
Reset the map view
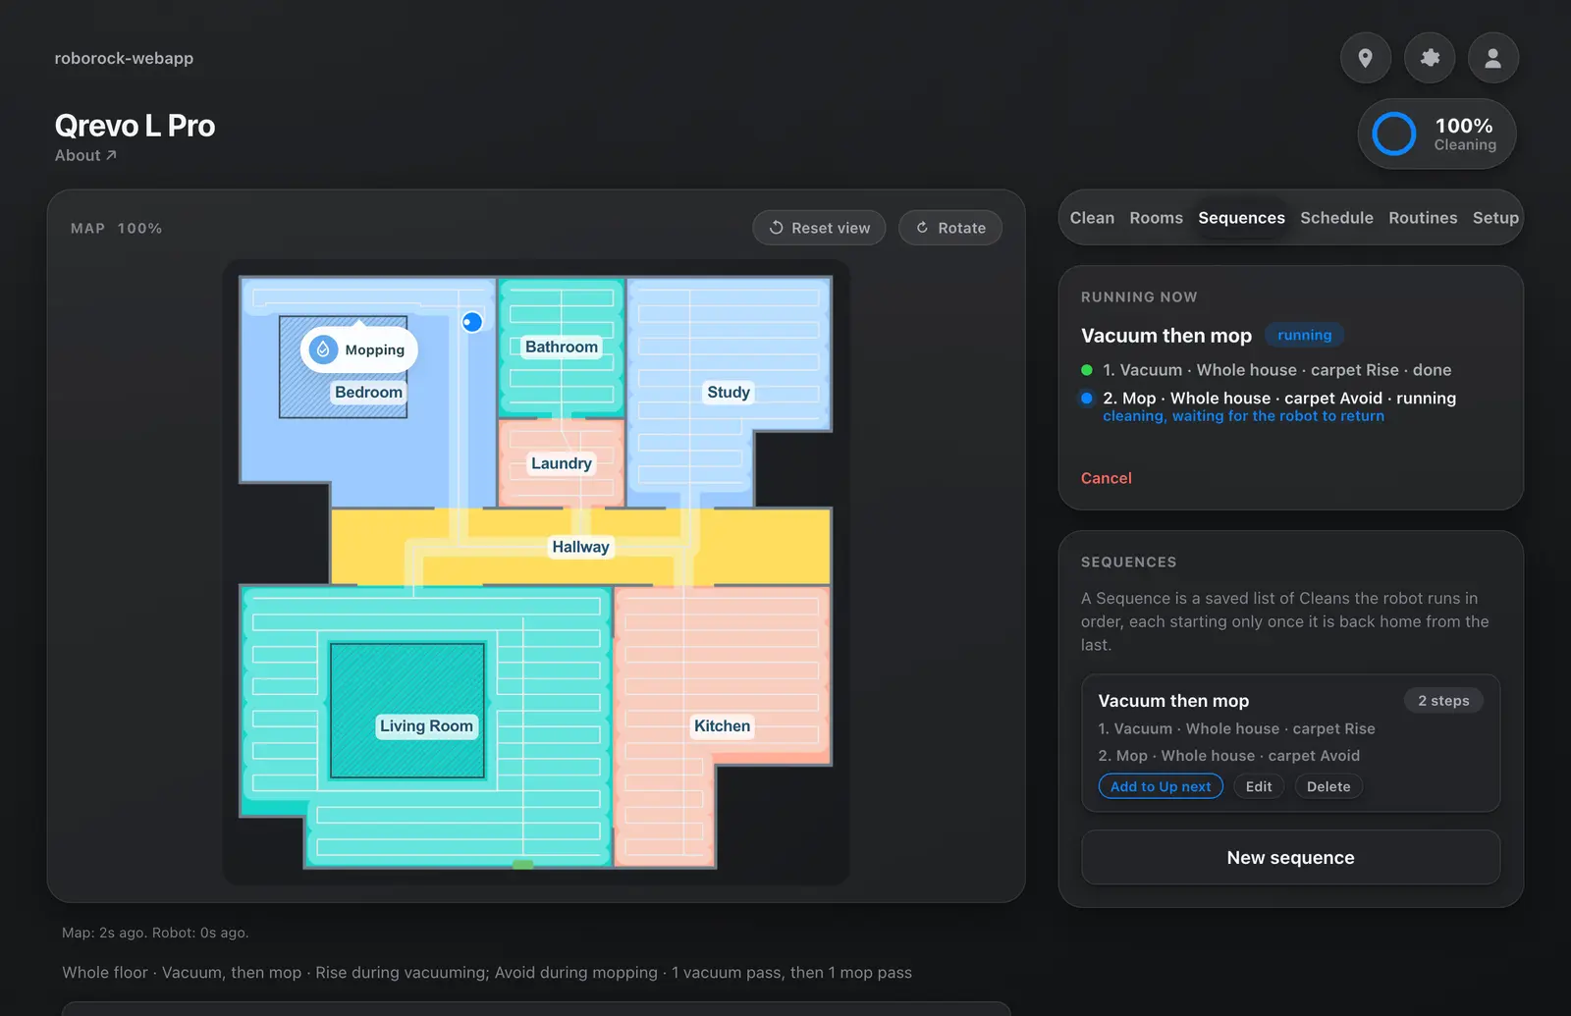coord(819,228)
